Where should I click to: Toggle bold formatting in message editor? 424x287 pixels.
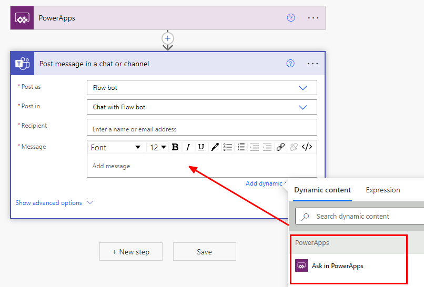pos(175,147)
